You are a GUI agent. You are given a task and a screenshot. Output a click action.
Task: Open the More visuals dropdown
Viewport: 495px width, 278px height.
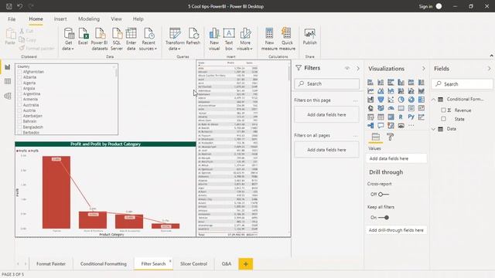coord(245,39)
